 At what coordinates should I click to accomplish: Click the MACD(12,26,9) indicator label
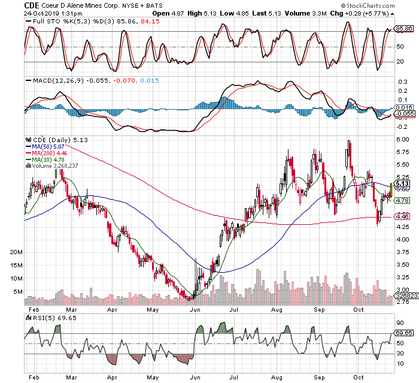point(58,80)
